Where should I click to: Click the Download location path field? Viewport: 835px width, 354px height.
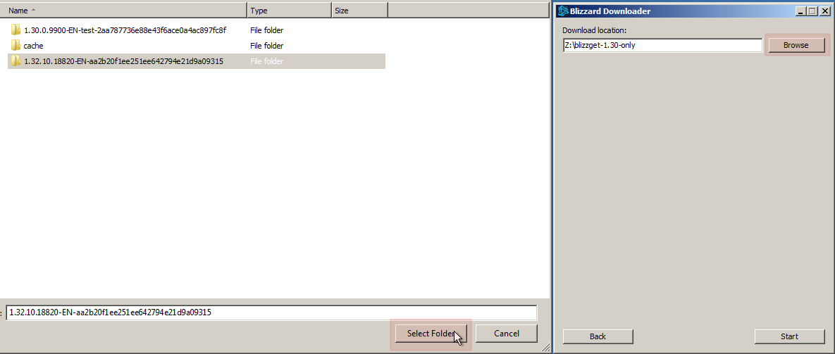coord(662,45)
